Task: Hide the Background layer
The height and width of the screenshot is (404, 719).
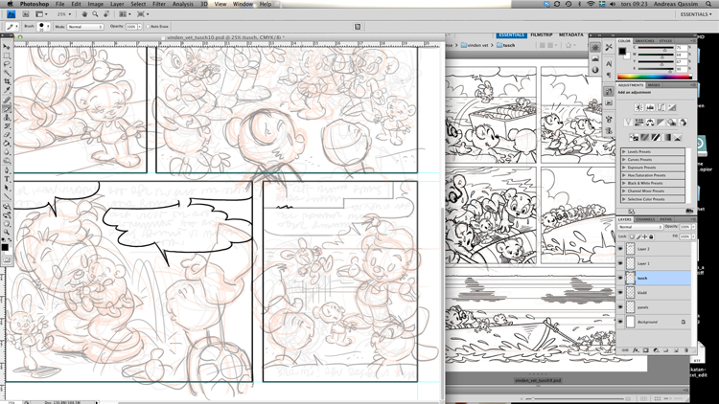Action: (x=620, y=322)
